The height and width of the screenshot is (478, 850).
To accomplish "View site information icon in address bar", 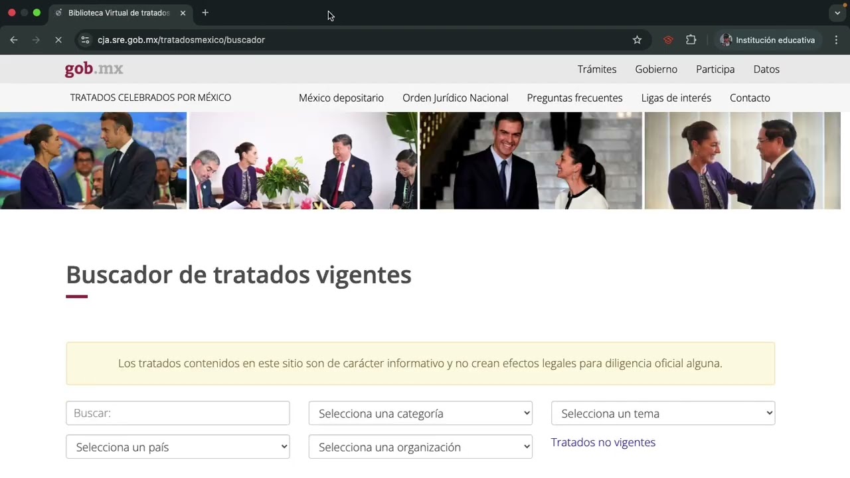I will click(85, 40).
